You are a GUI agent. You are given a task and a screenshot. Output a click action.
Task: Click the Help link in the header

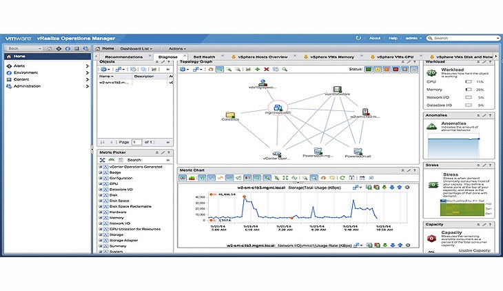pyautogui.click(x=393, y=38)
